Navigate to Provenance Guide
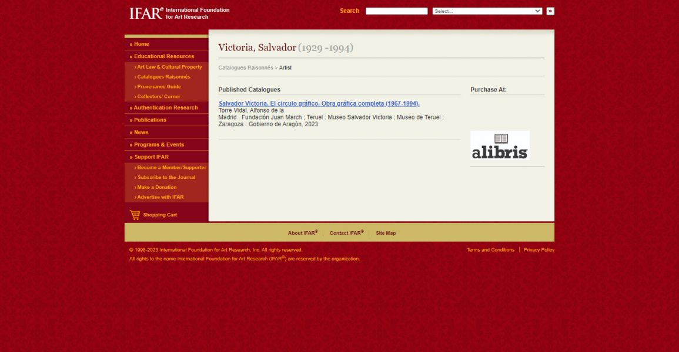The width and height of the screenshot is (679, 352). pyautogui.click(x=159, y=87)
